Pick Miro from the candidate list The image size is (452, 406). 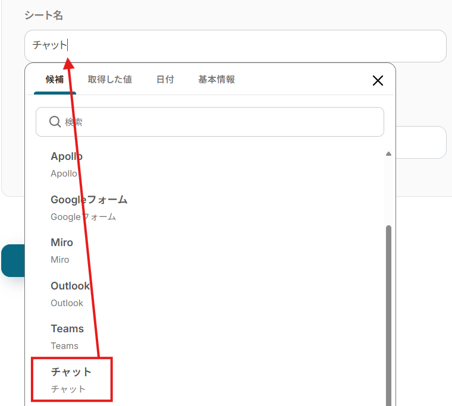pyautogui.click(x=62, y=250)
